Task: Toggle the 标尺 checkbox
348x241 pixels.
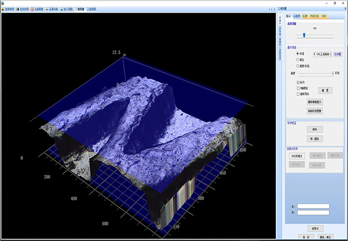Action: 298,82
